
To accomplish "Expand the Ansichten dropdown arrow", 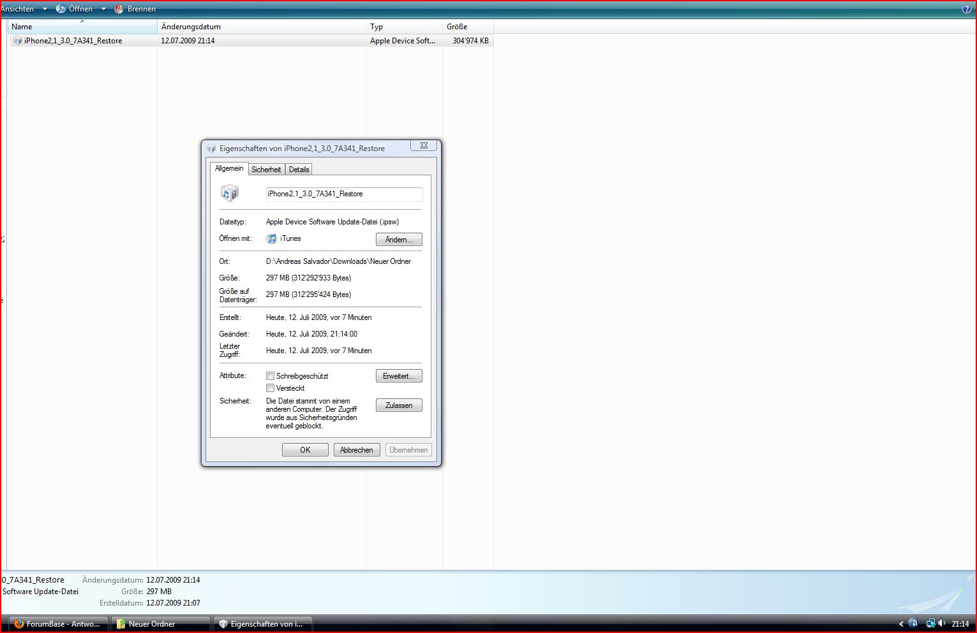I will [45, 9].
